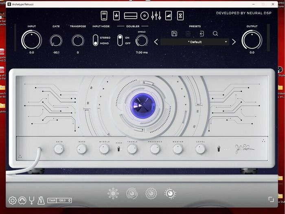Click the amp MASTER knob
285x214 pixels.
pyautogui.click(x=178, y=149)
